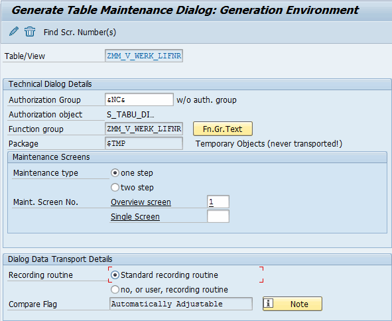Click the 'w/o auth. group' text
This screenshot has width=392, height=321.
[206, 100]
